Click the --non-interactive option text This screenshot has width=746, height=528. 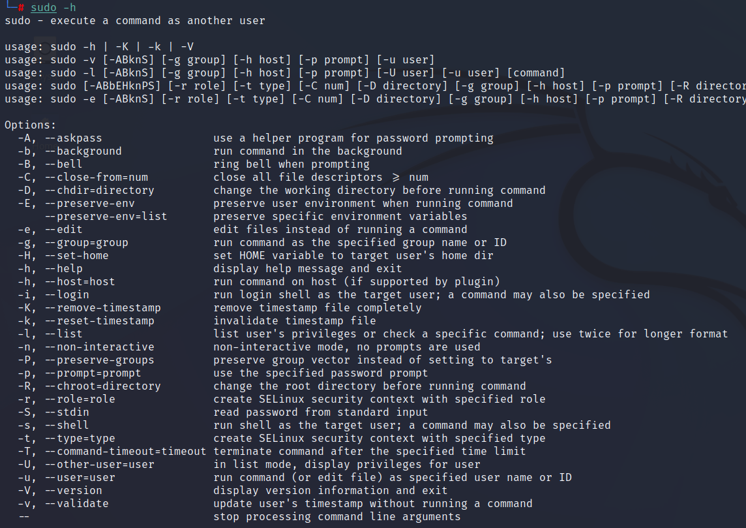pyautogui.click(x=99, y=347)
